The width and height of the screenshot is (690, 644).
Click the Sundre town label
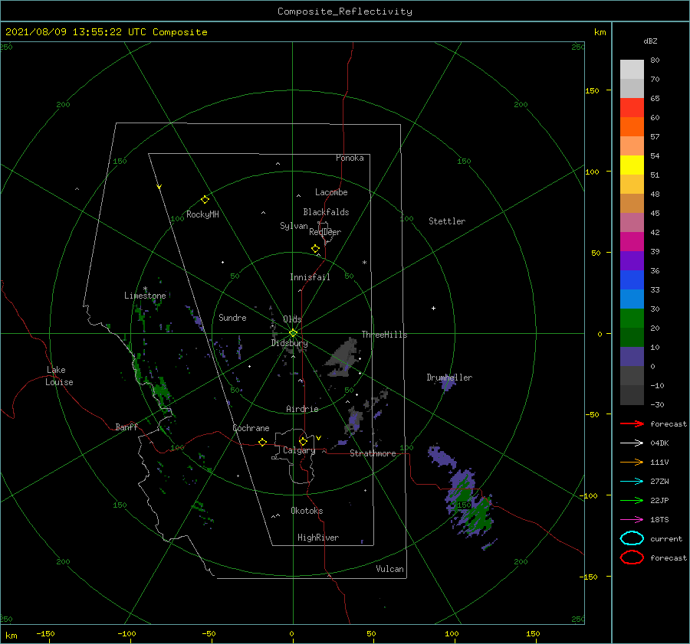click(232, 318)
